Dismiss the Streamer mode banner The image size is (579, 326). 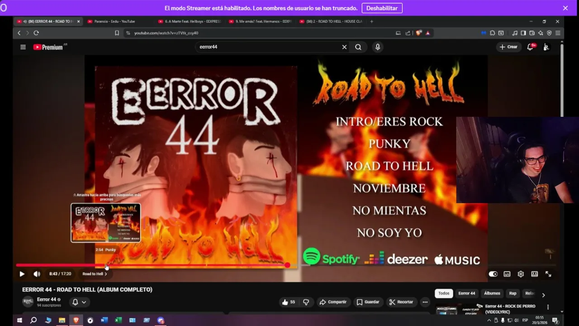(x=565, y=8)
